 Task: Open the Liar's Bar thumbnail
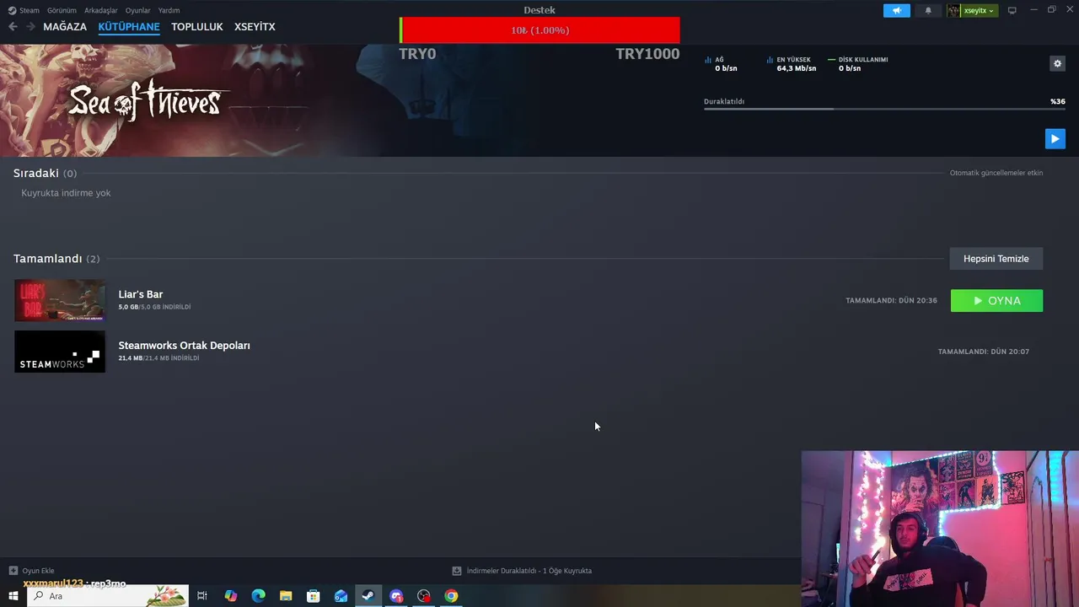pyautogui.click(x=60, y=300)
